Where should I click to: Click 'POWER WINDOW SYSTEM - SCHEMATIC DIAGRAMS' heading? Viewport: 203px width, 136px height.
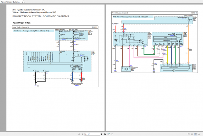pos(41,17)
